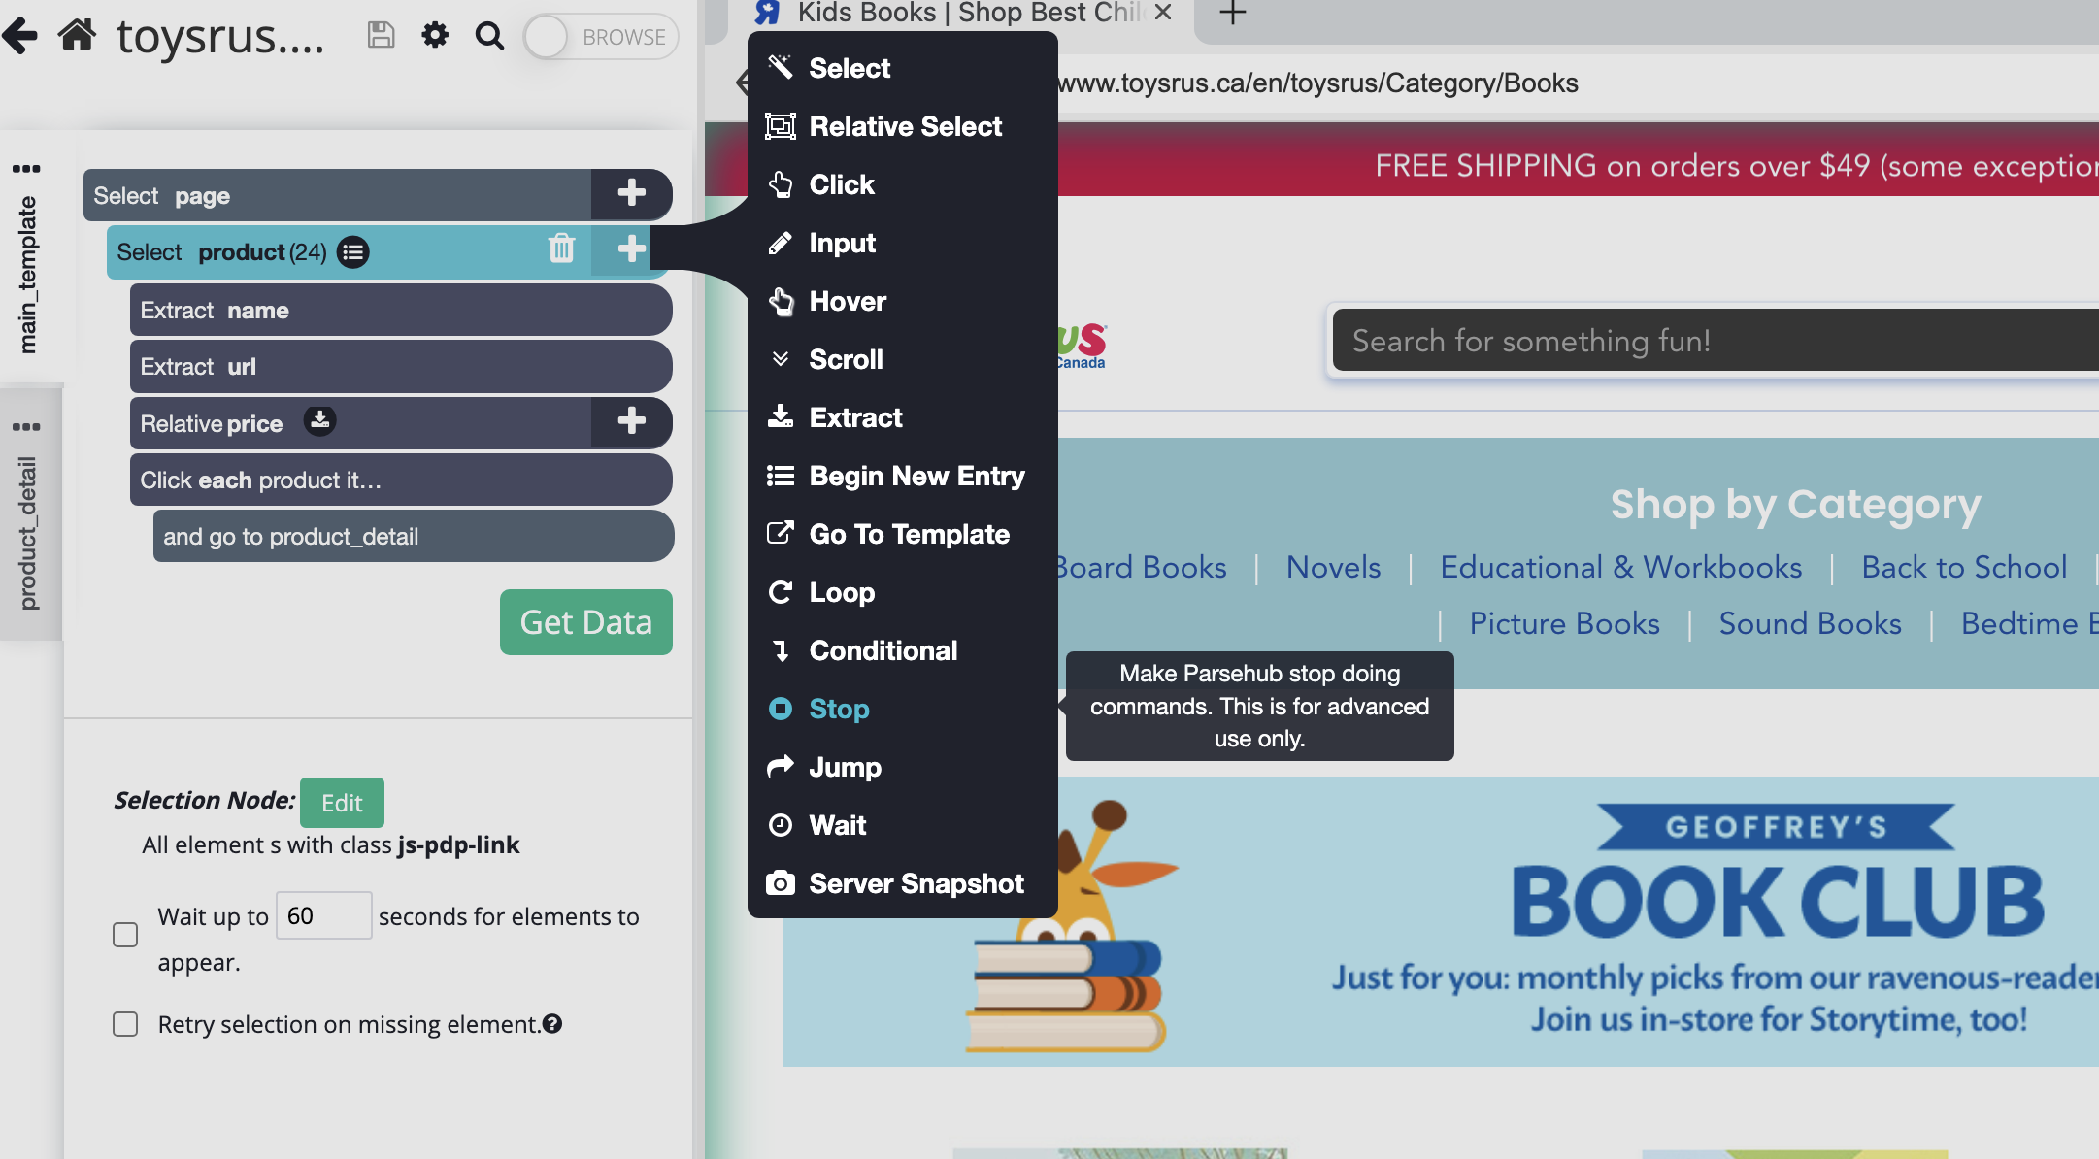This screenshot has height=1159, width=2099.
Task: Go back with the left arrow icon
Action: (x=20, y=36)
